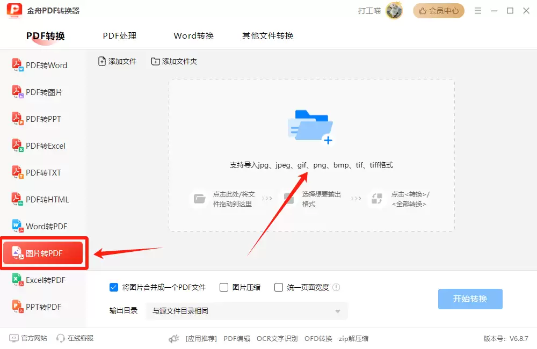Open the PDF转HTML conversion tool
This screenshot has height=349, width=537.
click(43, 199)
